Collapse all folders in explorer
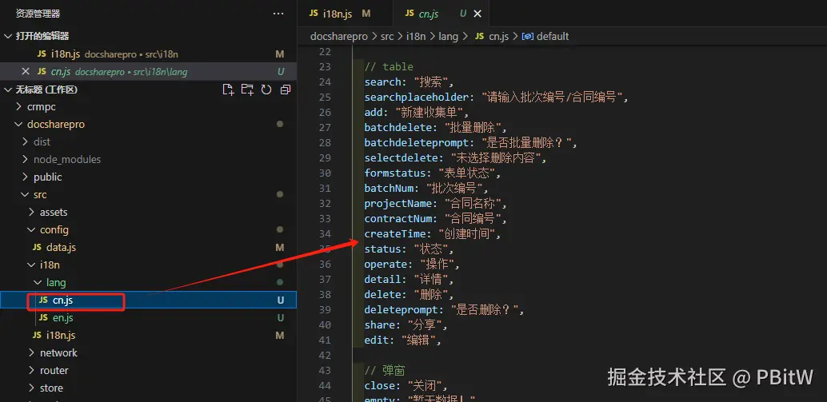Screen dimensions: 827x402 coord(286,90)
